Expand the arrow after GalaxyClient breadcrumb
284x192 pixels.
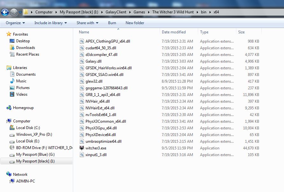click(x=130, y=12)
